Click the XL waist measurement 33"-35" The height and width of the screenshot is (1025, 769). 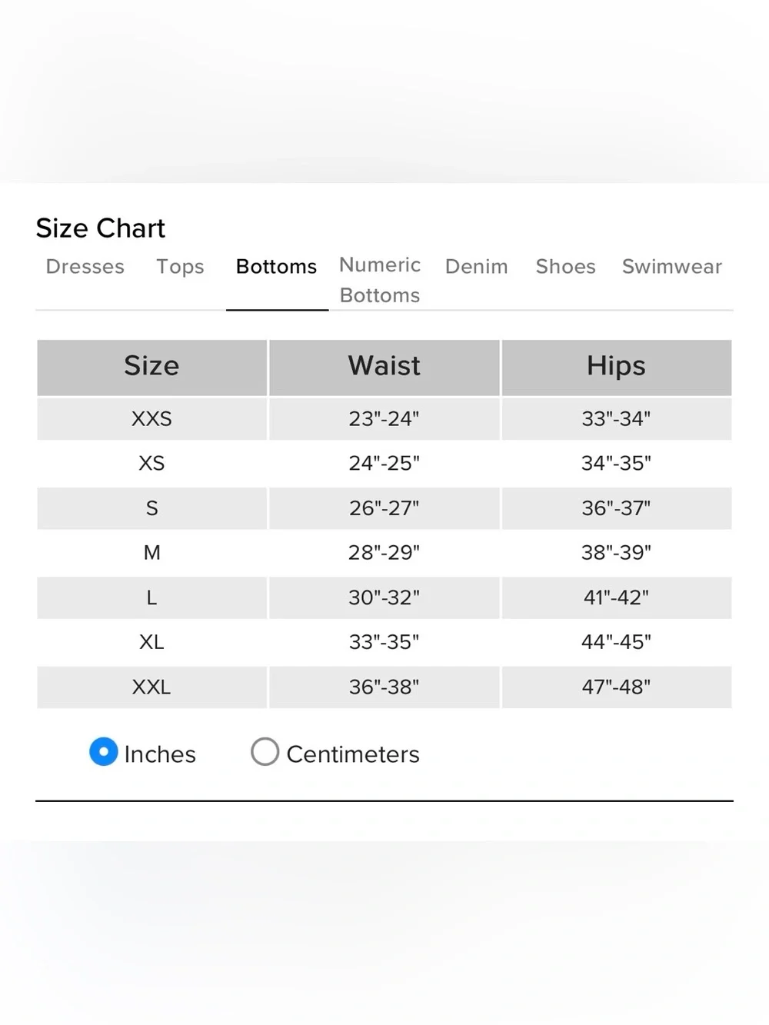click(384, 642)
